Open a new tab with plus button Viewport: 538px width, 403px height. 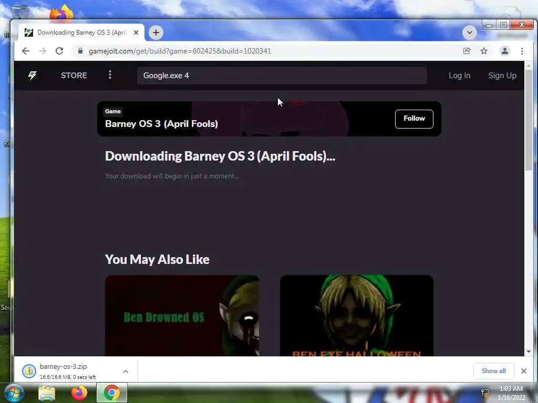coord(156,33)
